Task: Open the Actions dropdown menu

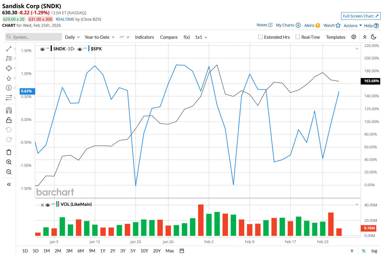Action: tap(353, 26)
